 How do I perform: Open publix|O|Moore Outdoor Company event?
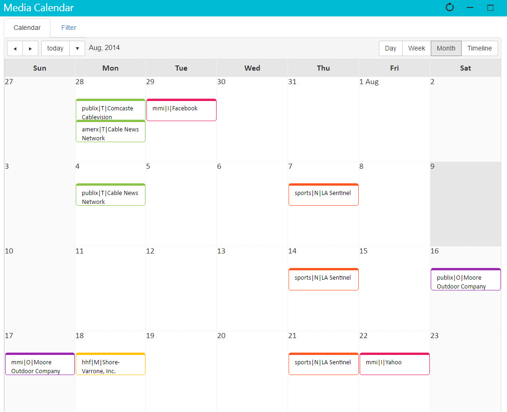click(x=466, y=279)
